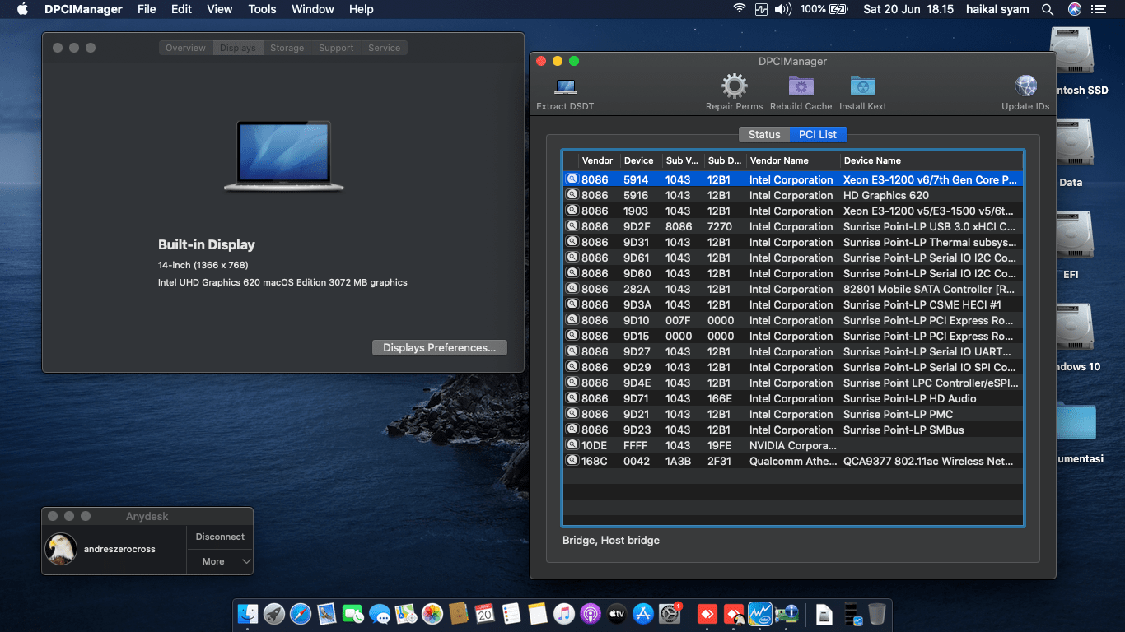Open Calendar icon in the dock

point(484,613)
